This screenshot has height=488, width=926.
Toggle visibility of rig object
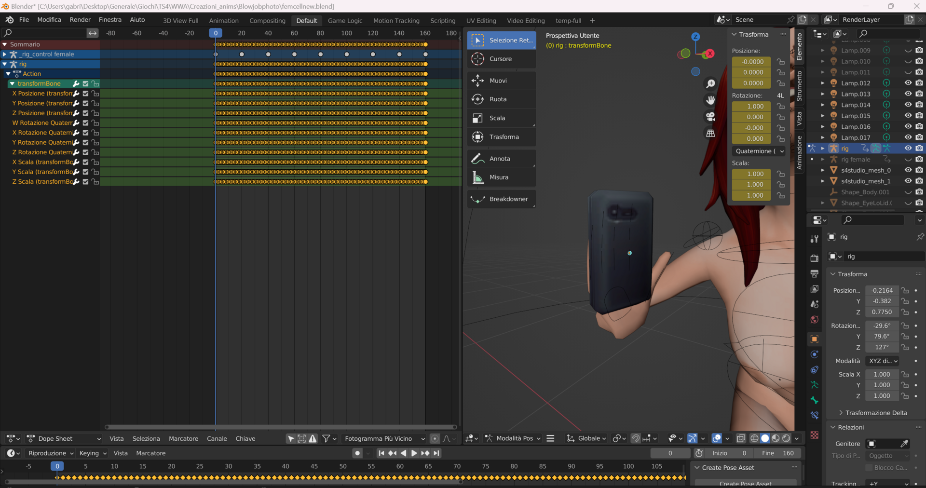click(x=908, y=149)
